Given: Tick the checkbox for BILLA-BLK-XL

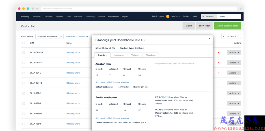Looking at the screenshot, I should pyautogui.click(x=24, y=83).
